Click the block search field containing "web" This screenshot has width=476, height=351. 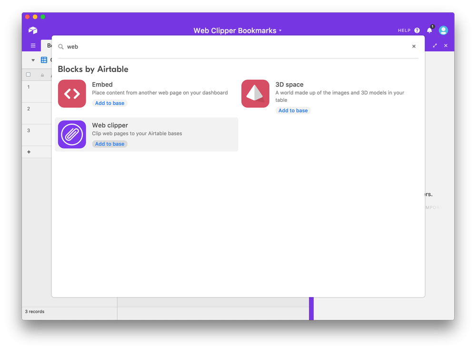(235, 47)
